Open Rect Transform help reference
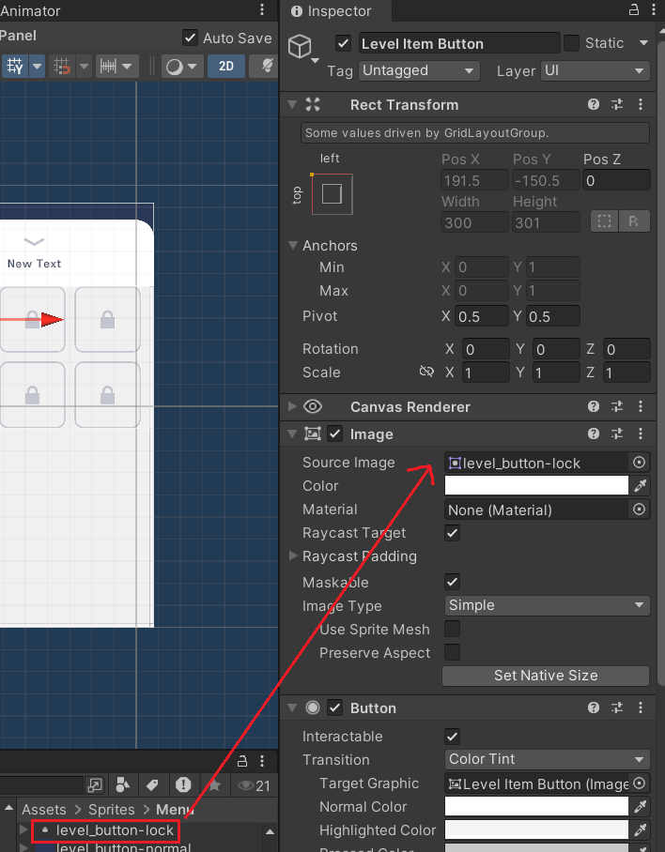Screen dimensions: 665x852 [594, 104]
